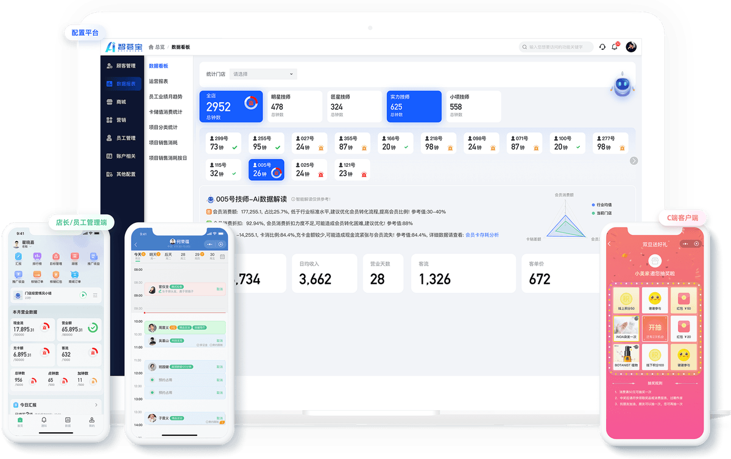
Task: Open calendar icon on schedule phone
Action: 222,256
